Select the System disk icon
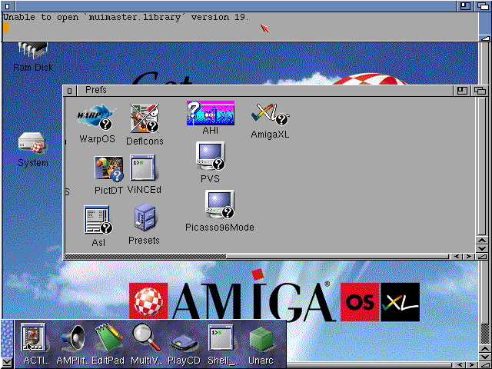492x369 pixels. tap(33, 144)
